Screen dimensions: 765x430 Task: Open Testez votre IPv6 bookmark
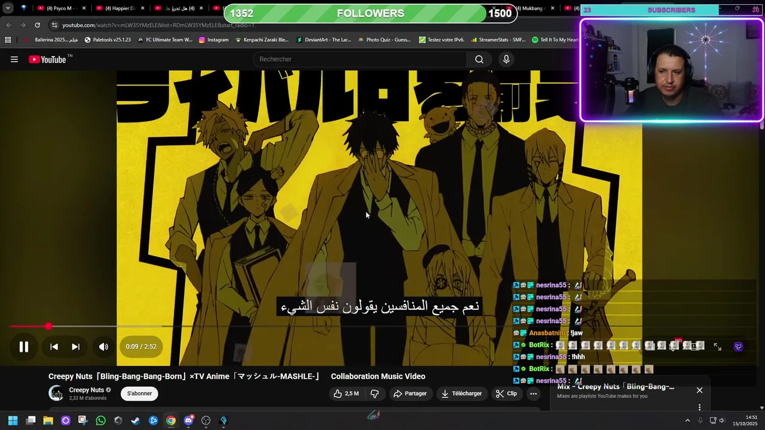point(441,40)
